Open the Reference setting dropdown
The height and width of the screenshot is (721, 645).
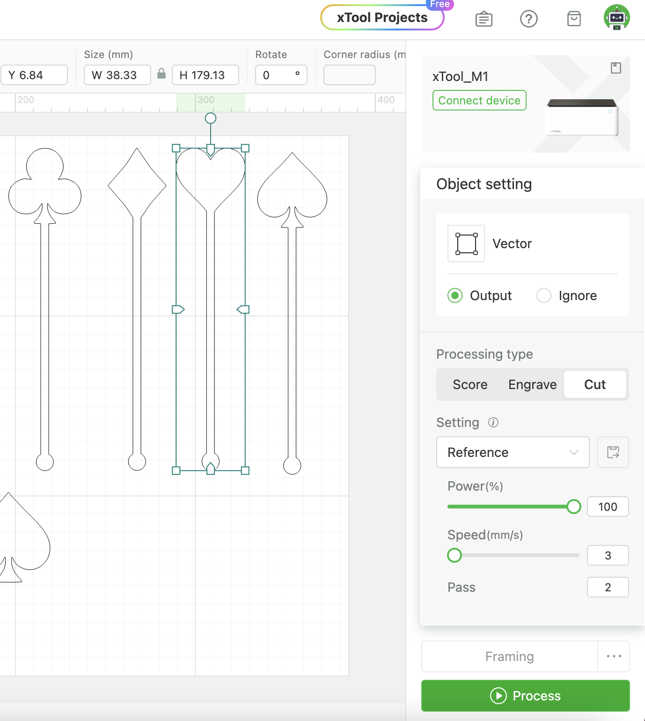click(513, 452)
